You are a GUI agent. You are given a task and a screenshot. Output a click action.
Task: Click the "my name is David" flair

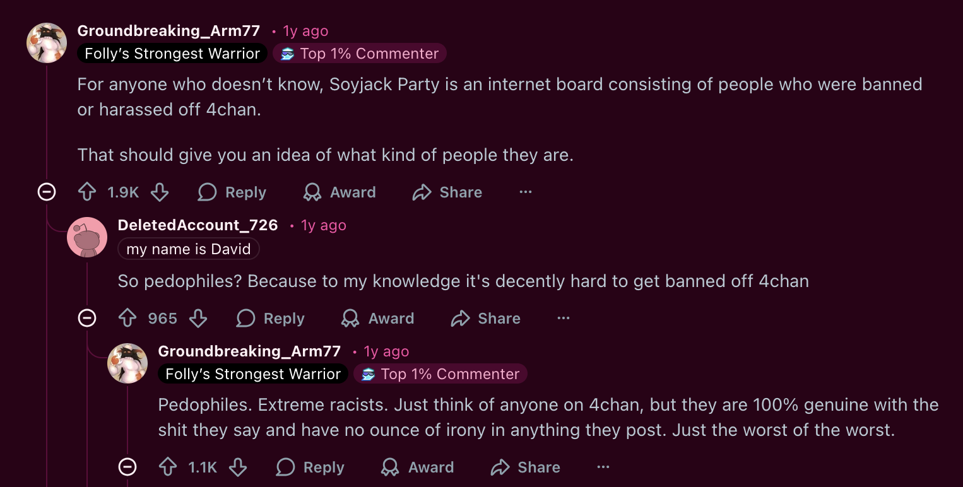click(188, 249)
